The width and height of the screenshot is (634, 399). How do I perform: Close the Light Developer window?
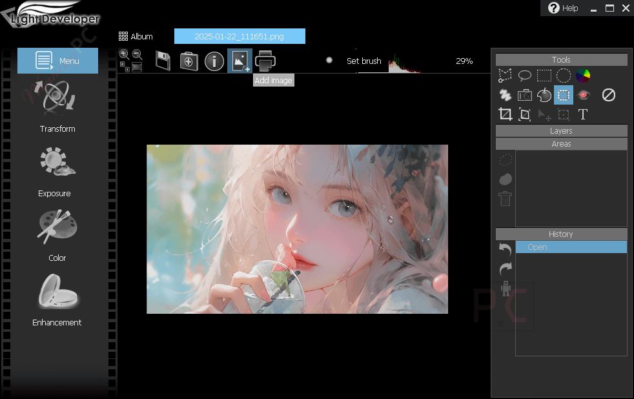pos(626,8)
